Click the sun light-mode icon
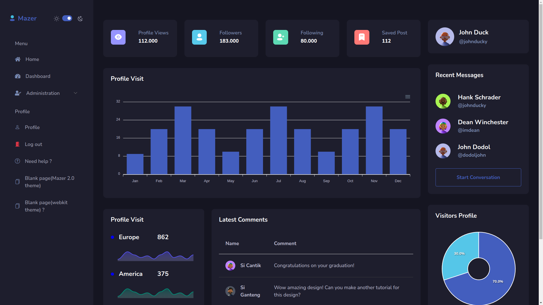The height and width of the screenshot is (305, 543). coord(57,19)
